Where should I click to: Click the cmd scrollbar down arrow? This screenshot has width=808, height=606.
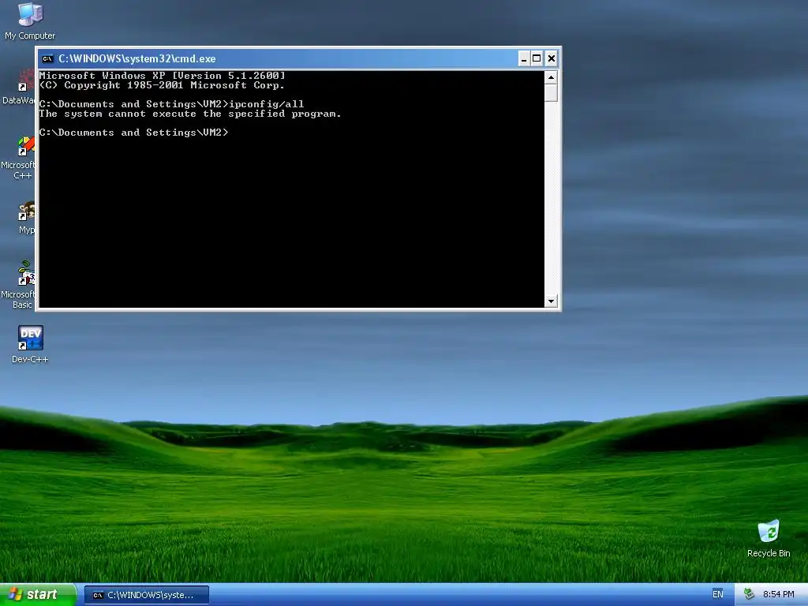(x=551, y=301)
